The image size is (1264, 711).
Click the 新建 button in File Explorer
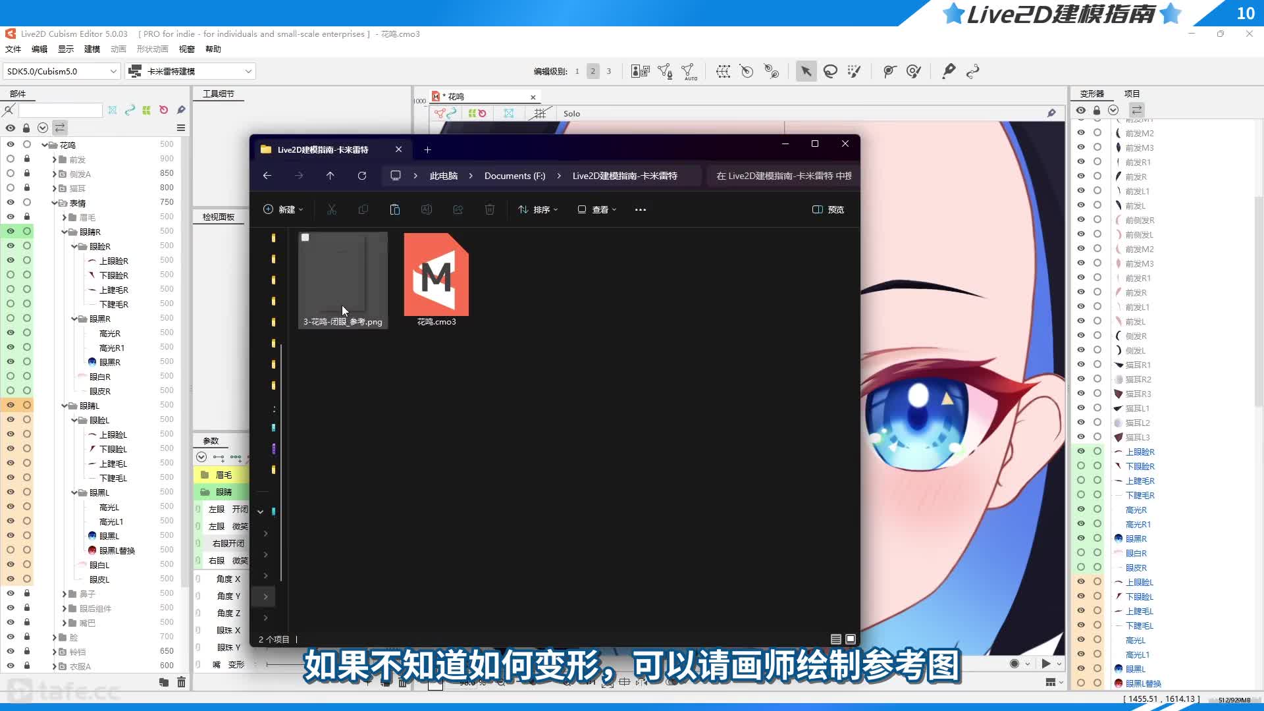pos(283,209)
